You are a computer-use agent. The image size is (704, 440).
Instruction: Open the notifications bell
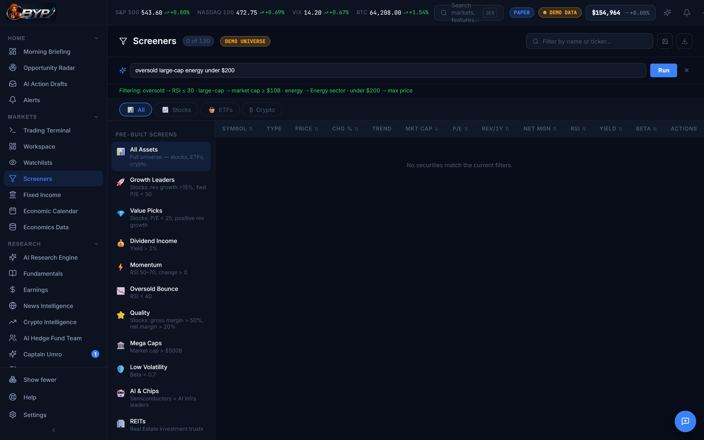(x=686, y=13)
